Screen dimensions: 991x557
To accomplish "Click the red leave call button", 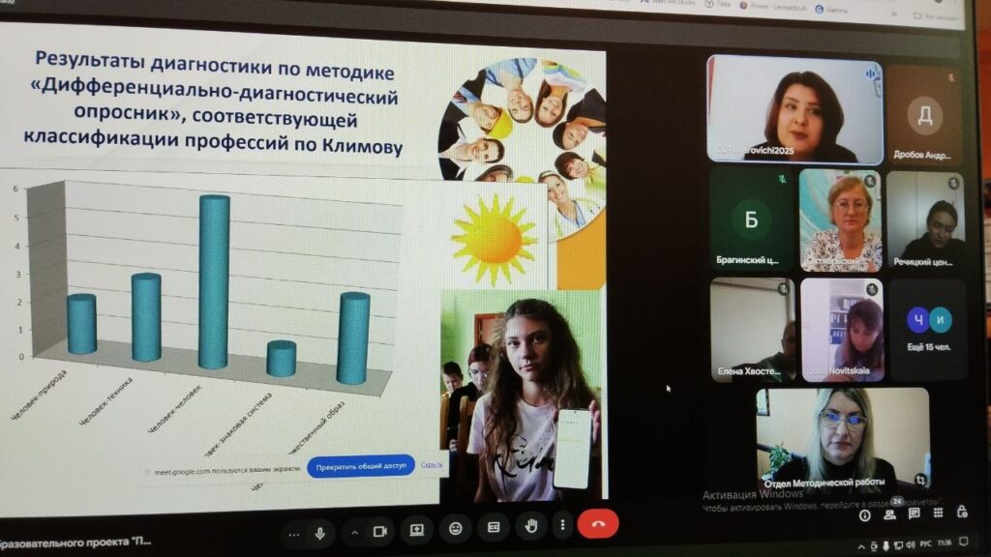I will click(597, 526).
